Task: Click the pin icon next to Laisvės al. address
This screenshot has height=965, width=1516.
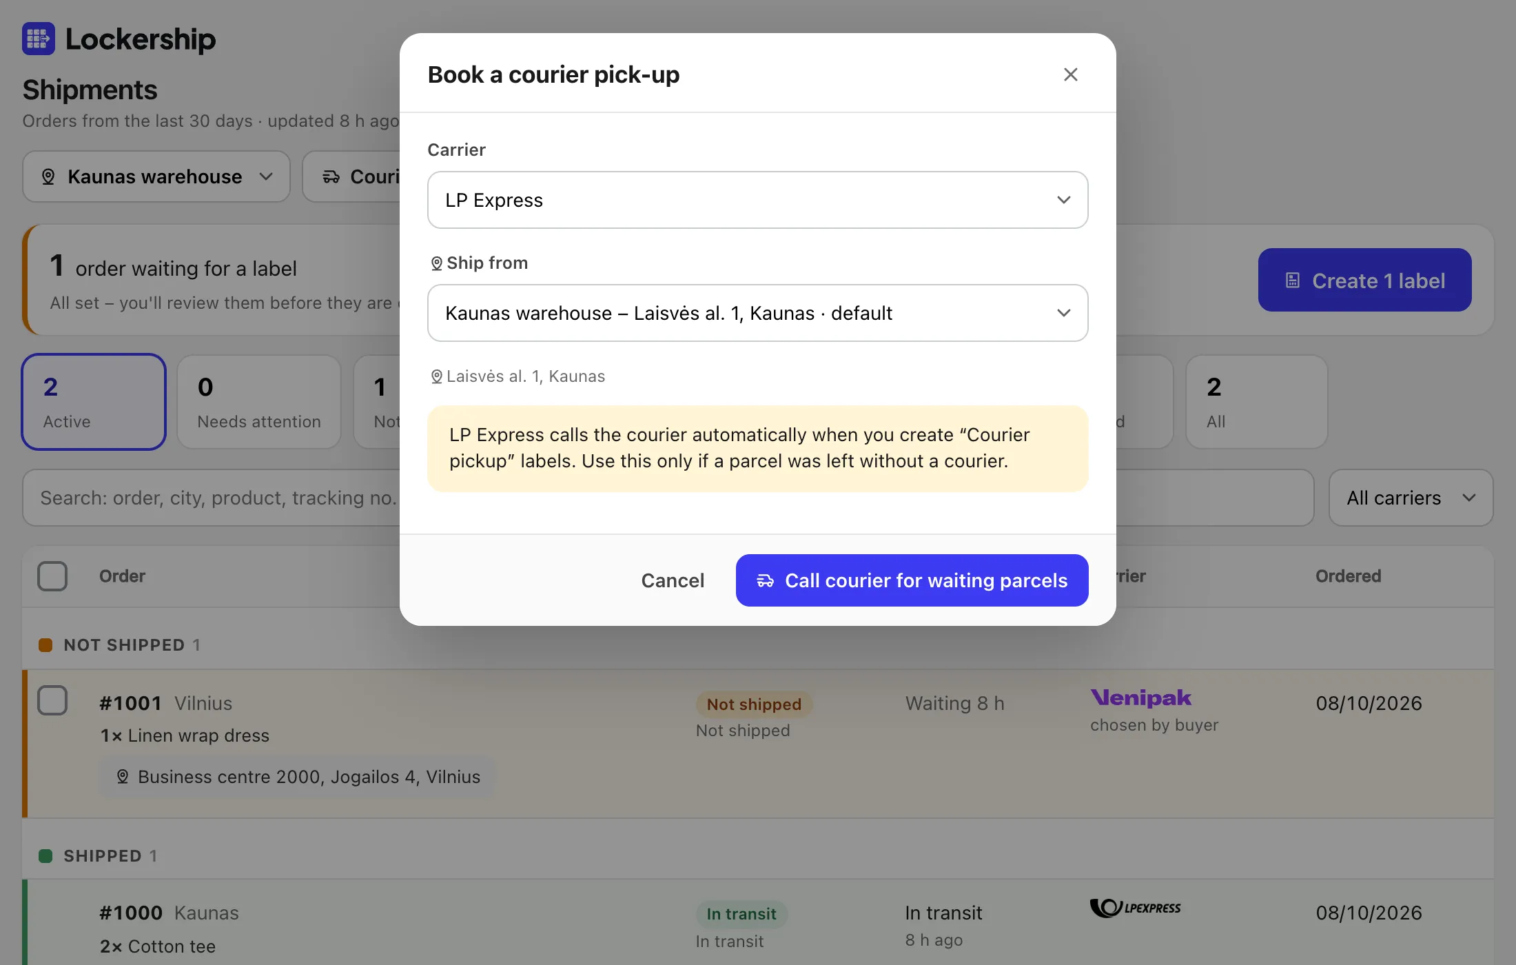Action: coord(436,376)
